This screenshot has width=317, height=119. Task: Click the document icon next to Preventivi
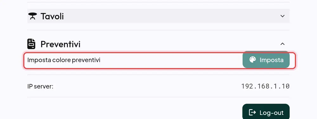[31, 44]
